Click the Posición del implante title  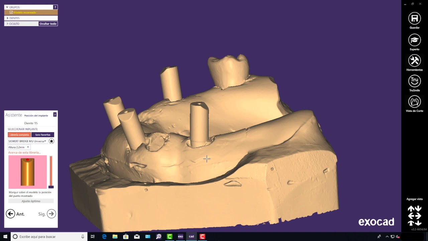tap(36, 115)
